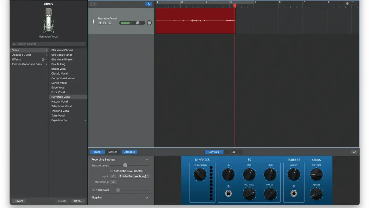Click the download icon next to Effects
Screen dimensions: 371x208
click(x=43, y=59)
